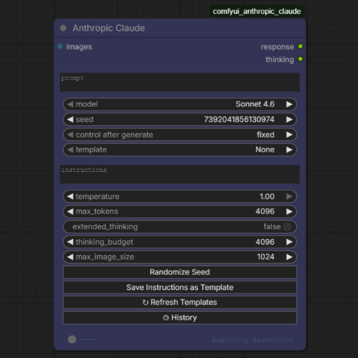This screenshot has height=358, width=358.
Task: Select previous model with left arrow
Action: (x=70, y=104)
